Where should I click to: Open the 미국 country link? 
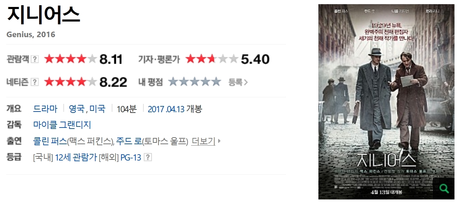[97, 109]
